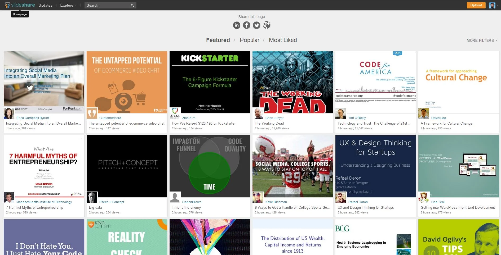This screenshot has width=501, height=255.
Task: Click the SlideShare logo in header
Action: click(x=20, y=5)
